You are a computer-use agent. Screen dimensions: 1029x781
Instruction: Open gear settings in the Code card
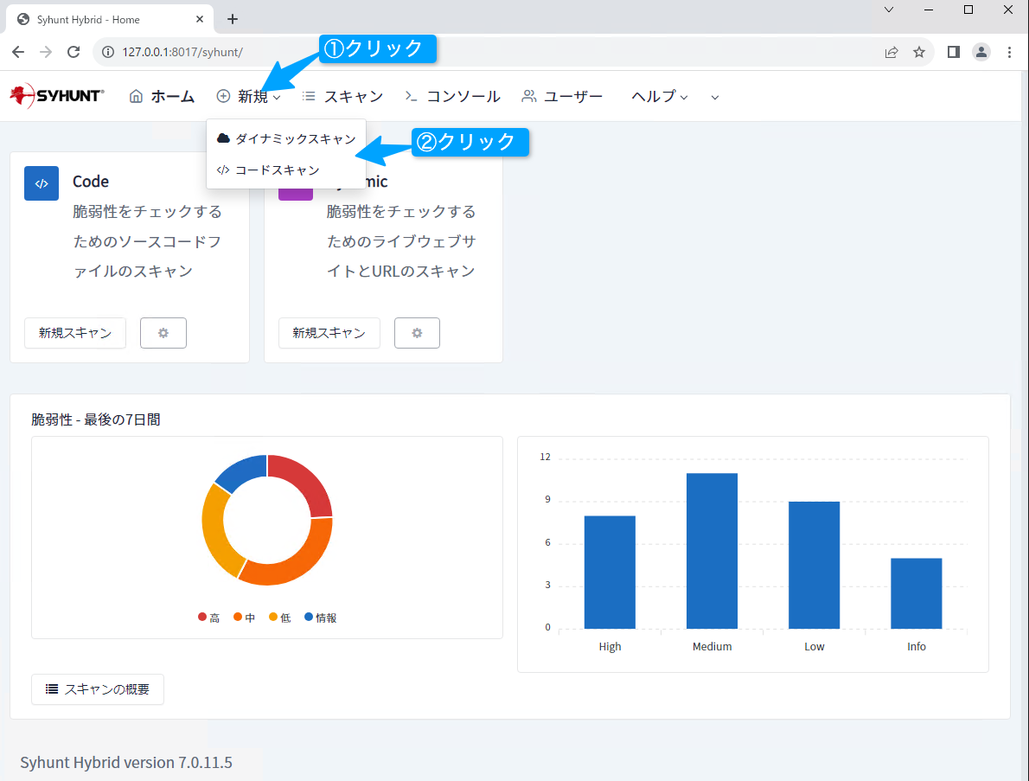[x=163, y=333]
